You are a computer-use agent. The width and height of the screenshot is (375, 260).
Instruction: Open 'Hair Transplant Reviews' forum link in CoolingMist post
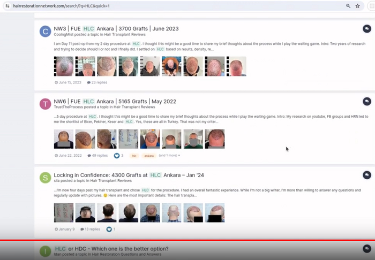click(x=125, y=35)
